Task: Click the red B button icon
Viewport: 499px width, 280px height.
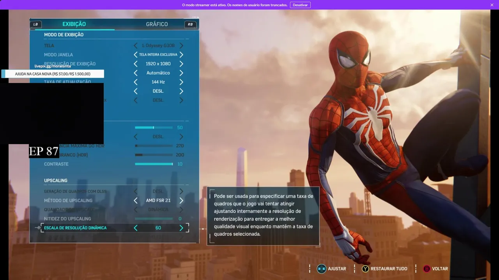Action: click(426, 269)
